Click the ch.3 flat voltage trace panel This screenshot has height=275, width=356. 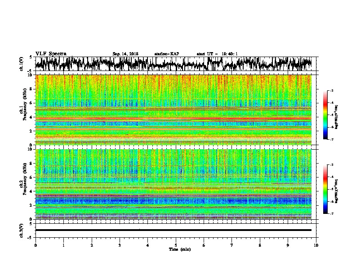click(x=175, y=231)
